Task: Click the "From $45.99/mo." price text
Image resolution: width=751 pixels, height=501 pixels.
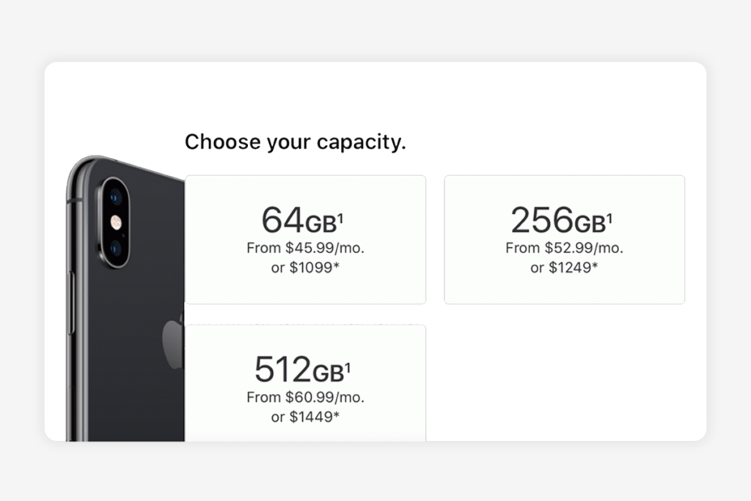Action: [305, 248]
